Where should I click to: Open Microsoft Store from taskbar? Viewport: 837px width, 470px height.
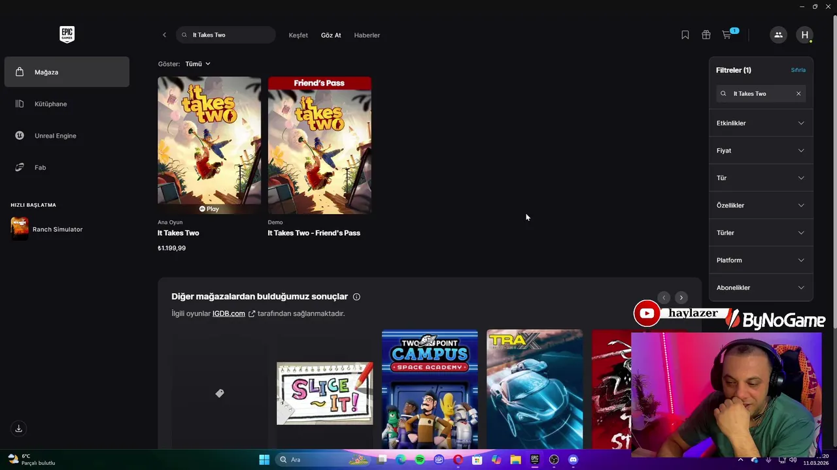point(477,460)
